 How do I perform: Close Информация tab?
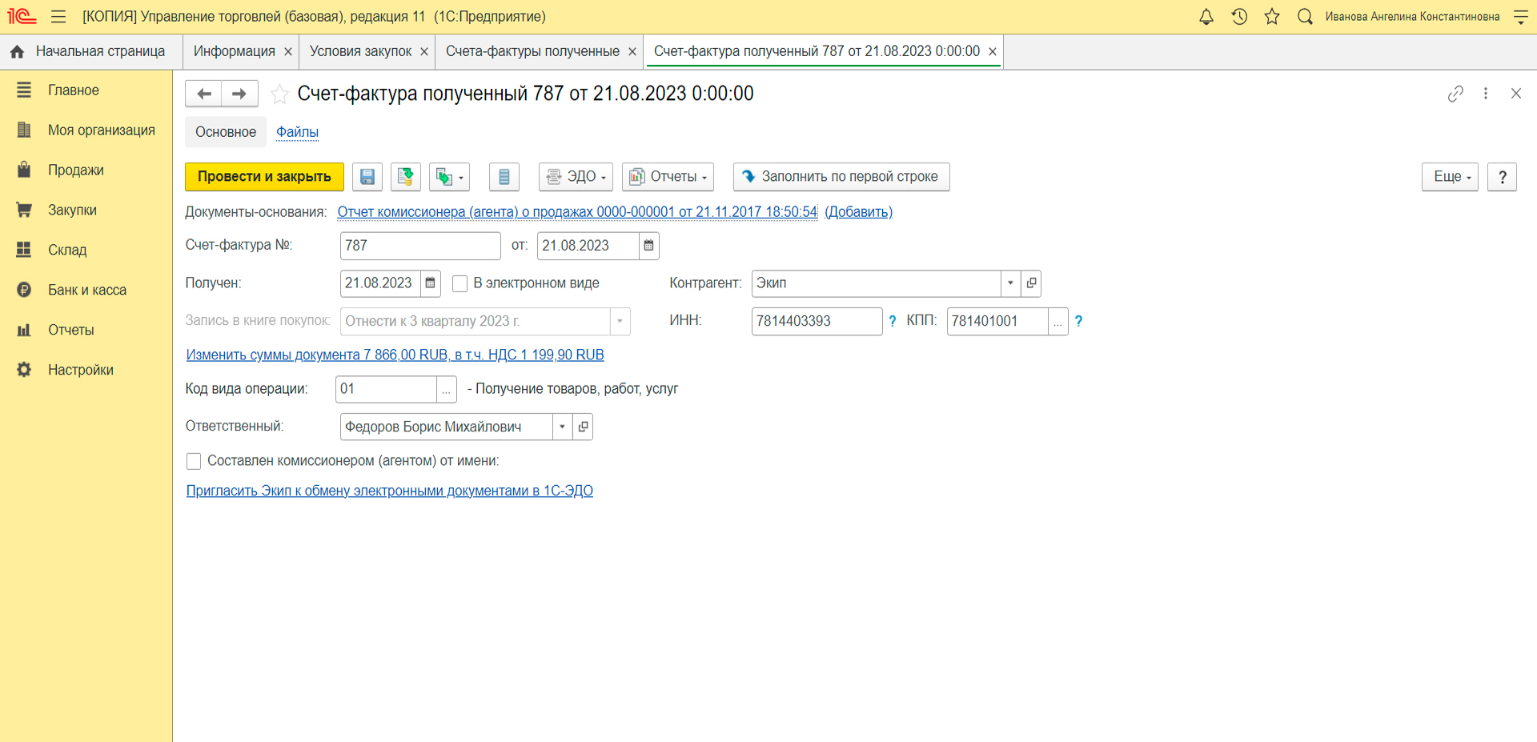click(288, 52)
